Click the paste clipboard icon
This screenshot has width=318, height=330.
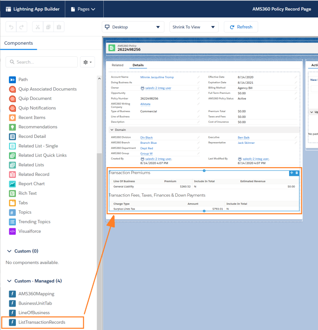pos(59,27)
